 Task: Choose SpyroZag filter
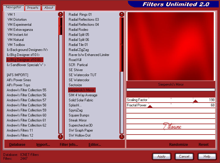(76, 110)
